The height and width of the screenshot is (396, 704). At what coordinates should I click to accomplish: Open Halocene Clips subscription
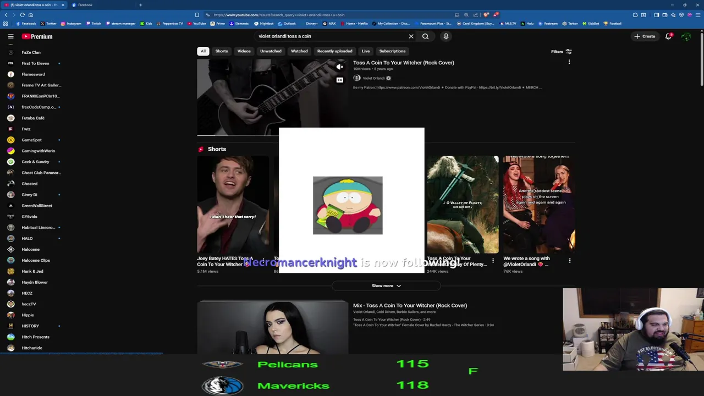tap(35, 260)
